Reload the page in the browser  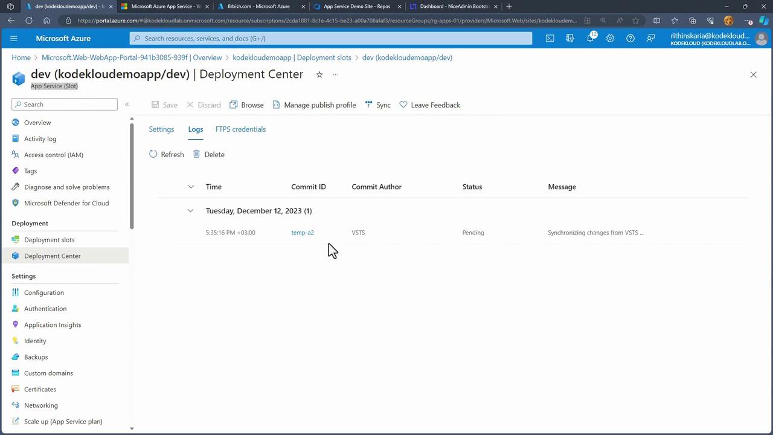[28, 21]
